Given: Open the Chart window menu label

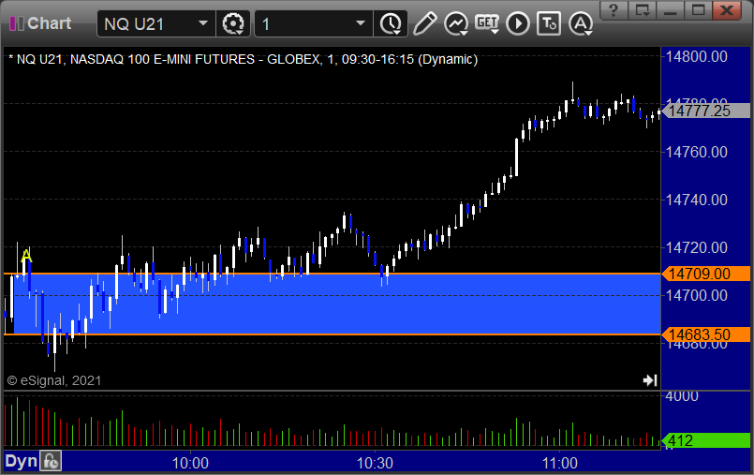Looking at the screenshot, I should [49, 23].
